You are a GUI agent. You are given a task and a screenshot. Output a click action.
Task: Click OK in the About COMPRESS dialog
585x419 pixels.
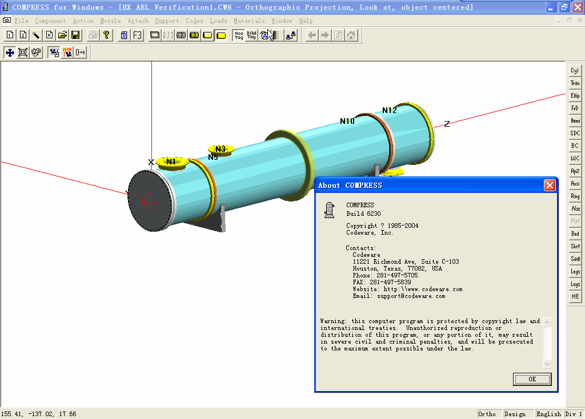[x=532, y=379]
